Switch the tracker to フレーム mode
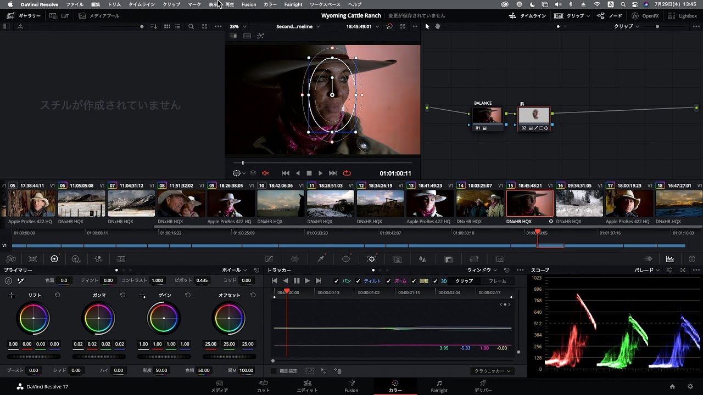Viewport: 703px width, 395px height. tap(497, 280)
